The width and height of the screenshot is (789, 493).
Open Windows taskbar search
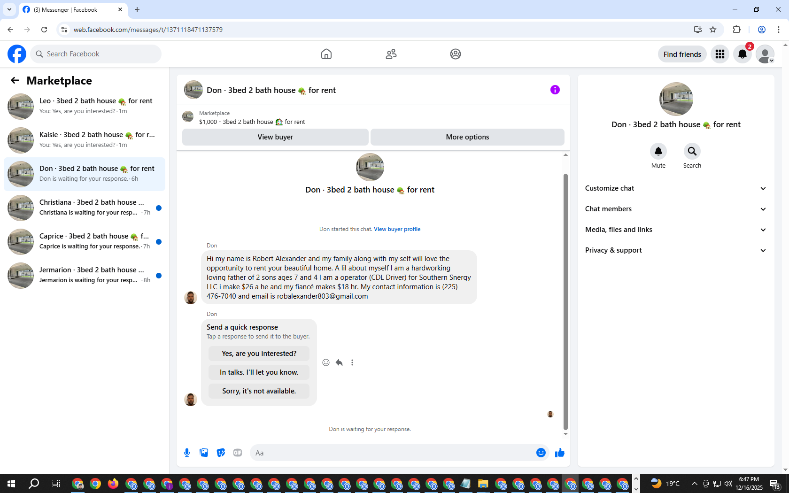[x=34, y=484]
